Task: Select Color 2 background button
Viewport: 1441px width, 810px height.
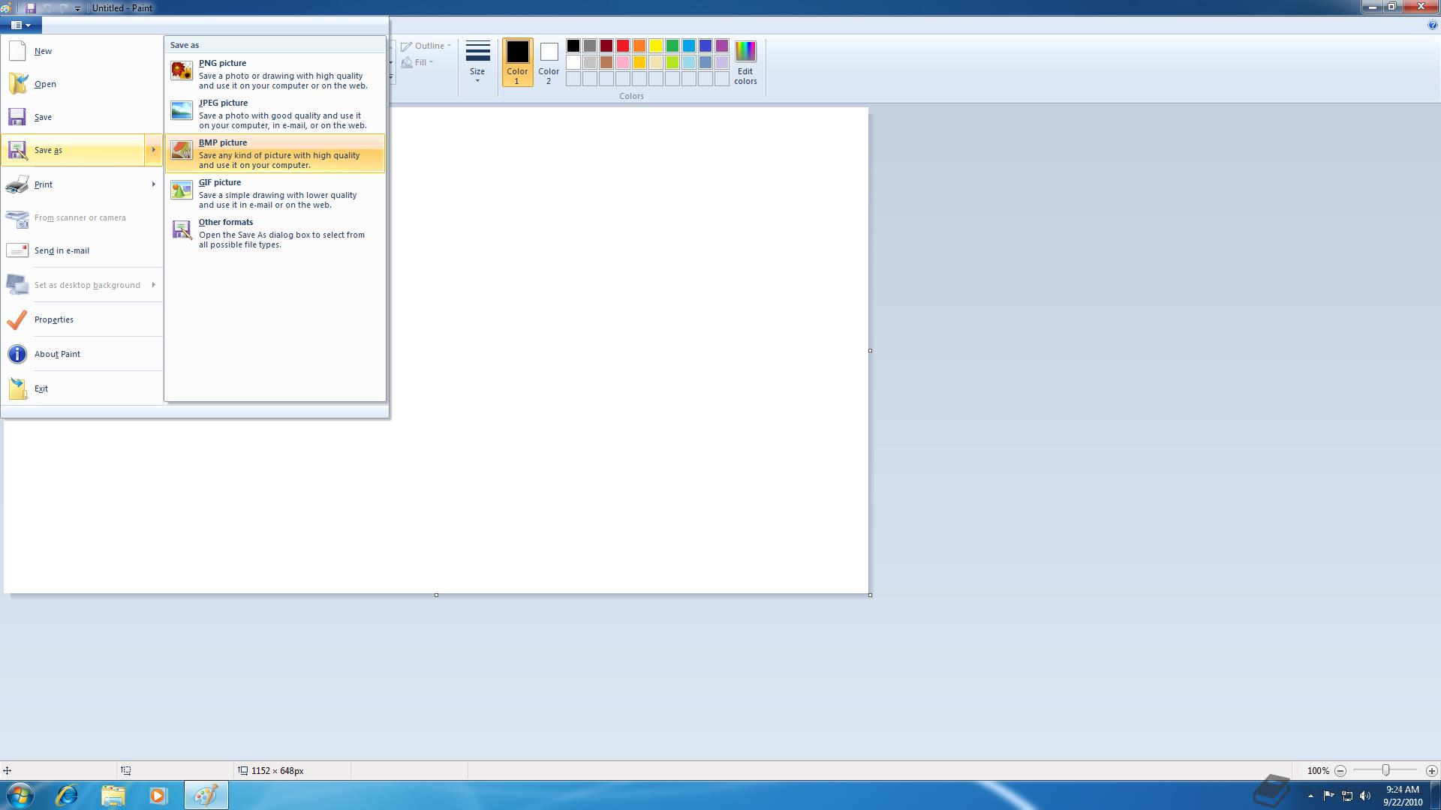Action: coord(549,62)
